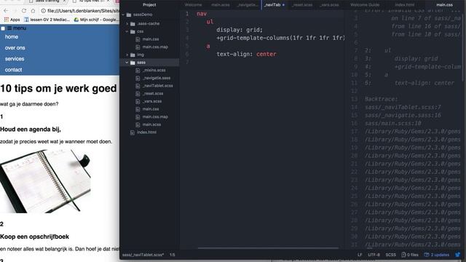Image resolution: width=466 pixels, height=262 pixels.
Task: Switch to the Welcome Guide tab
Action: [x=365, y=5]
